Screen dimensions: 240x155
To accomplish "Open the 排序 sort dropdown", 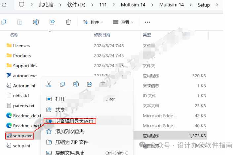I will pos(93,22).
